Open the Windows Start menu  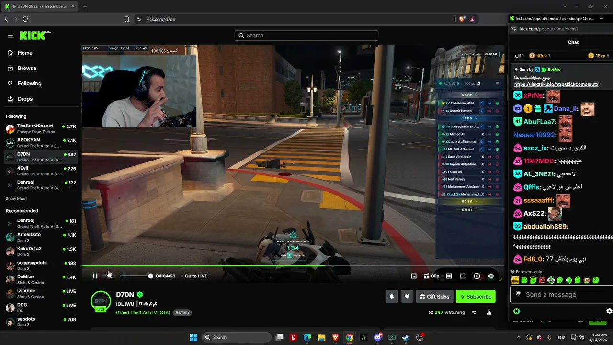[x=193, y=337]
